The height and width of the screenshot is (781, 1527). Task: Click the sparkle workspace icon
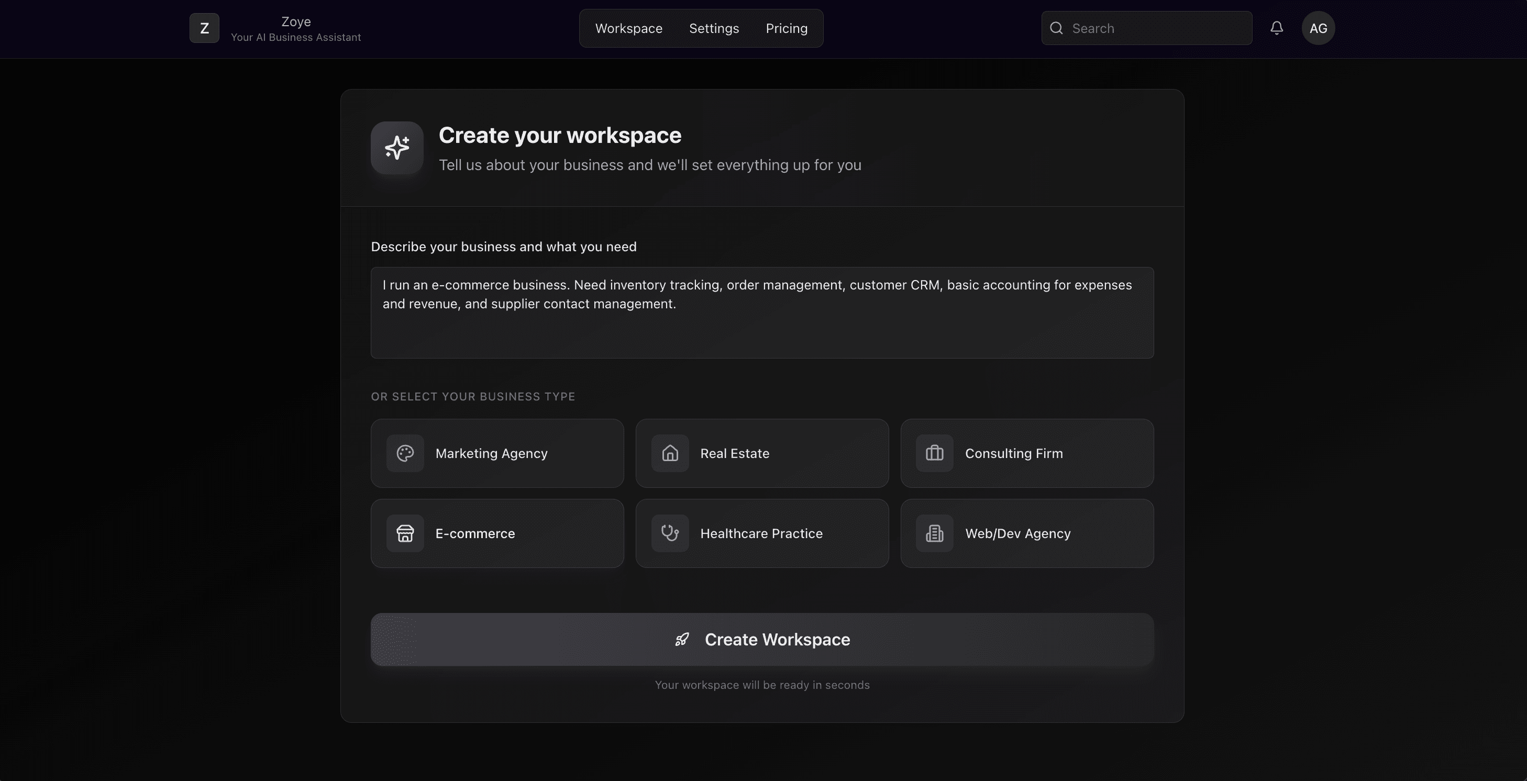point(396,148)
